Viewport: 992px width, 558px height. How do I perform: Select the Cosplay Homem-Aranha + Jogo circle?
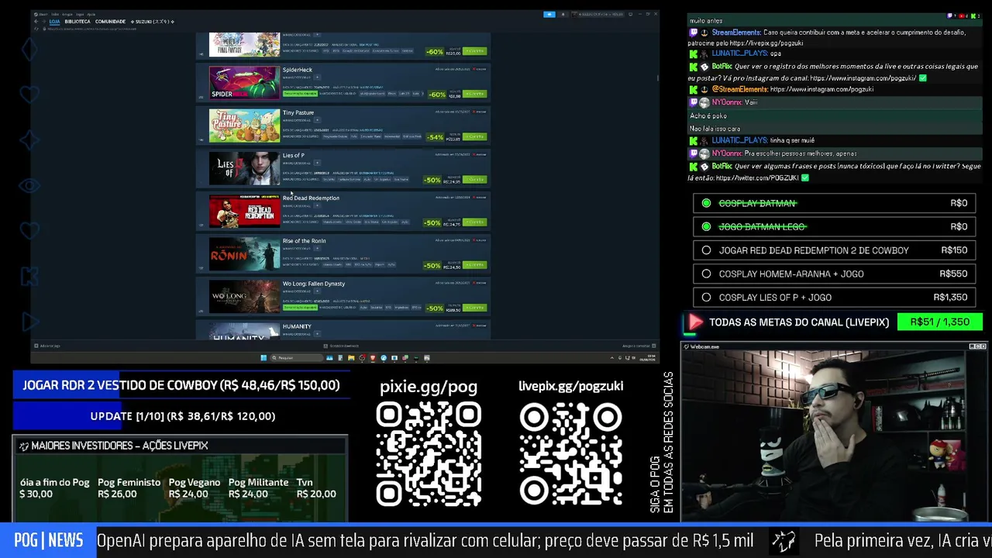click(x=706, y=274)
